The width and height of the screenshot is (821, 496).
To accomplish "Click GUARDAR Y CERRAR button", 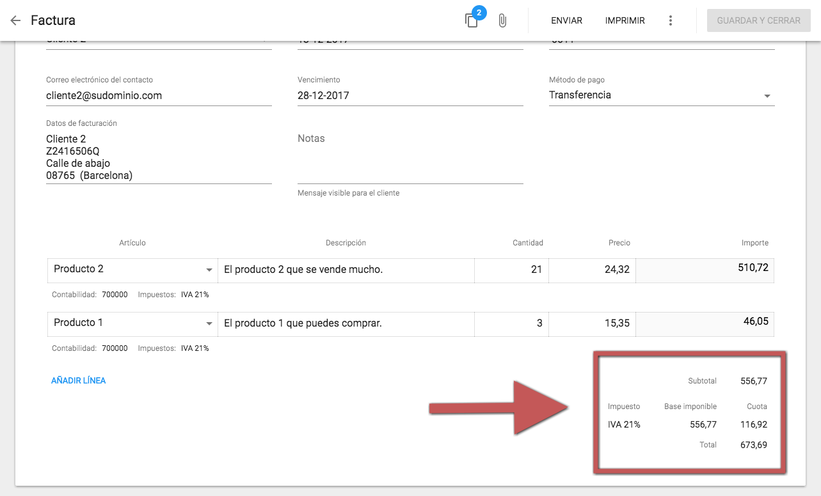I will coord(758,20).
